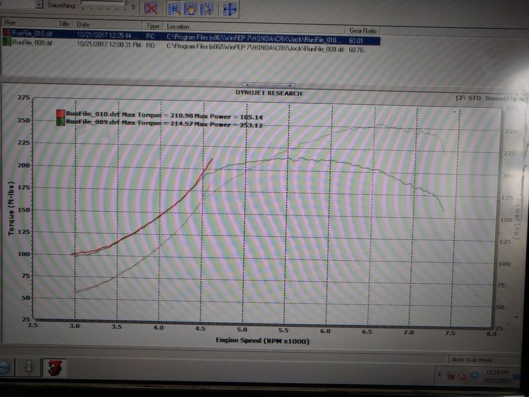Sort runs by the Run column header
Image resolution: width=529 pixels, height=397 pixels.
point(29,22)
